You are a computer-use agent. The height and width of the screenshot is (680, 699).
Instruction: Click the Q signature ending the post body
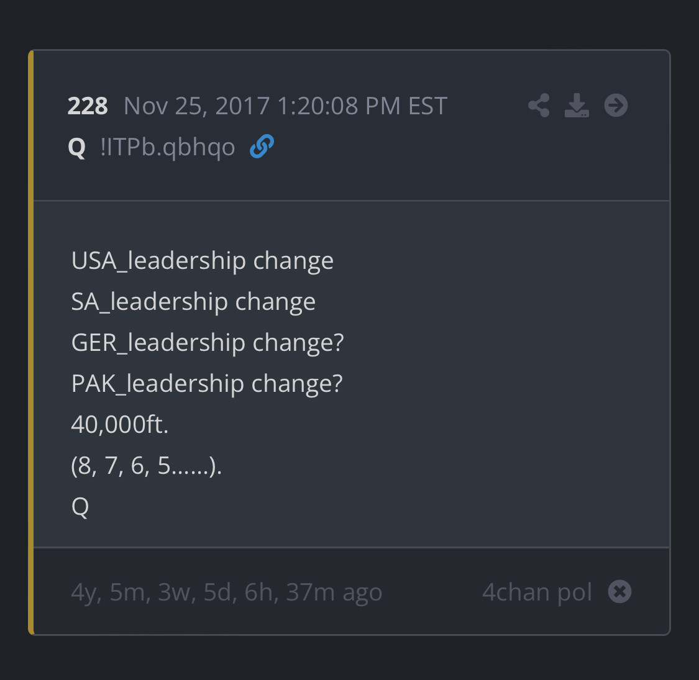[x=80, y=507]
